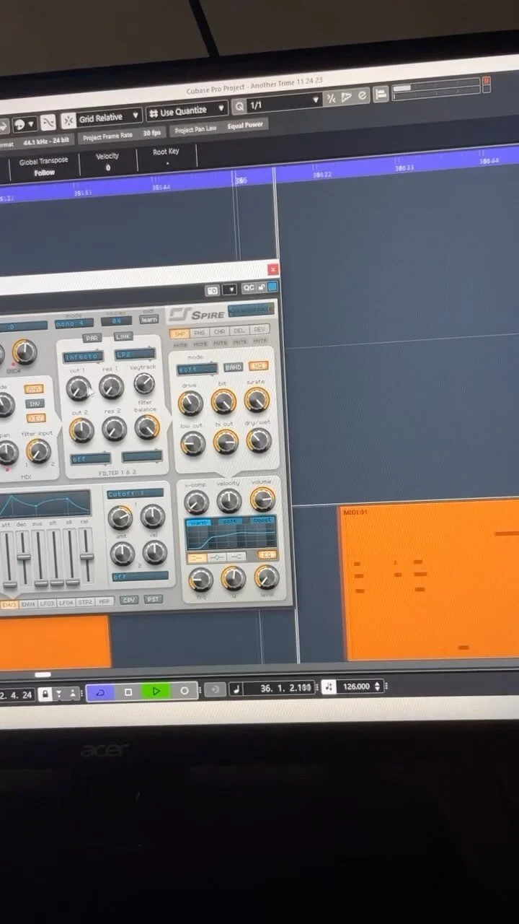Viewport: 519px width, 924px height.
Task: Start playback with the green Play button
Action: coord(156,691)
